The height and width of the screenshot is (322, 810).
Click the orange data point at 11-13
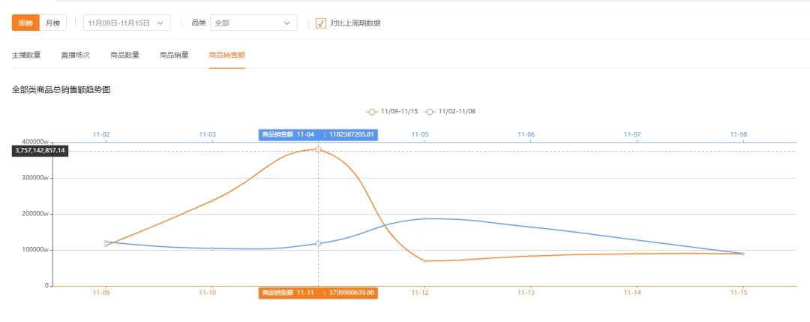(530, 256)
